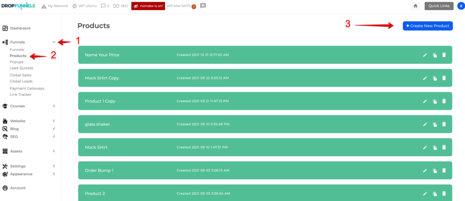The width and height of the screenshot is (465, 201).
Task: Click trash icon on the 1:47:31 PM Mock SHirt row
Action: point(444,147)
